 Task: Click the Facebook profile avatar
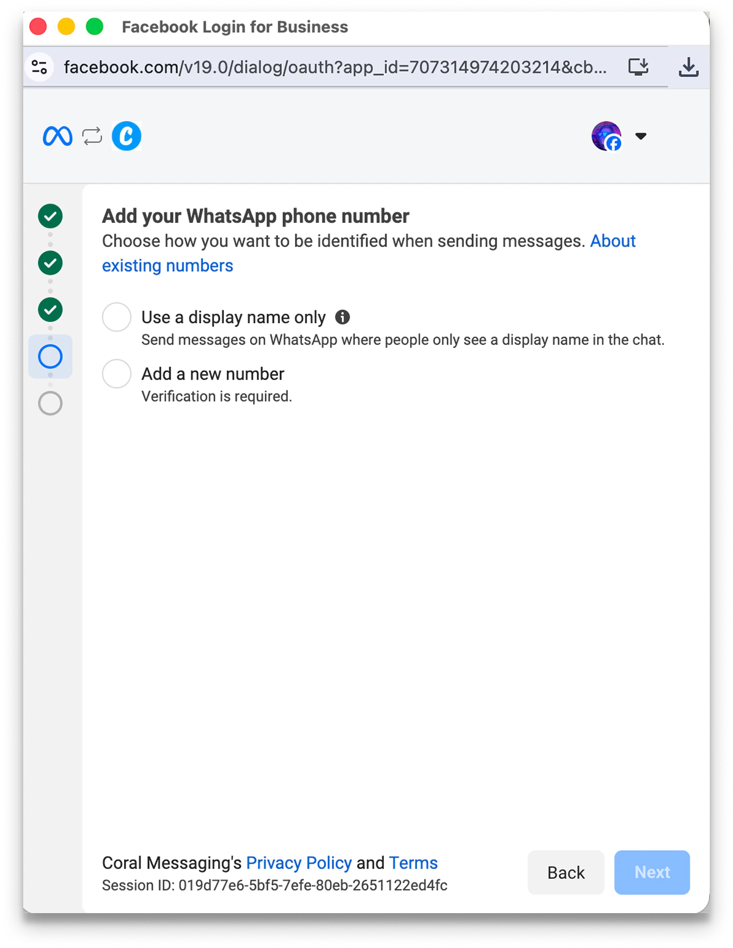[606, 136]
